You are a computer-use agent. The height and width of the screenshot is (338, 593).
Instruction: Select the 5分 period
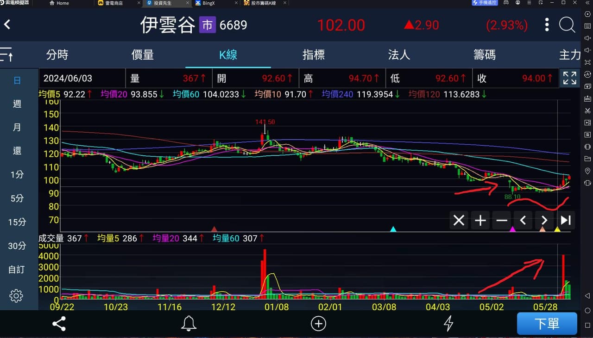coord(17,198)
